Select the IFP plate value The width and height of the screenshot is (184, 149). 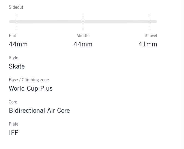(x=14, y=133)
